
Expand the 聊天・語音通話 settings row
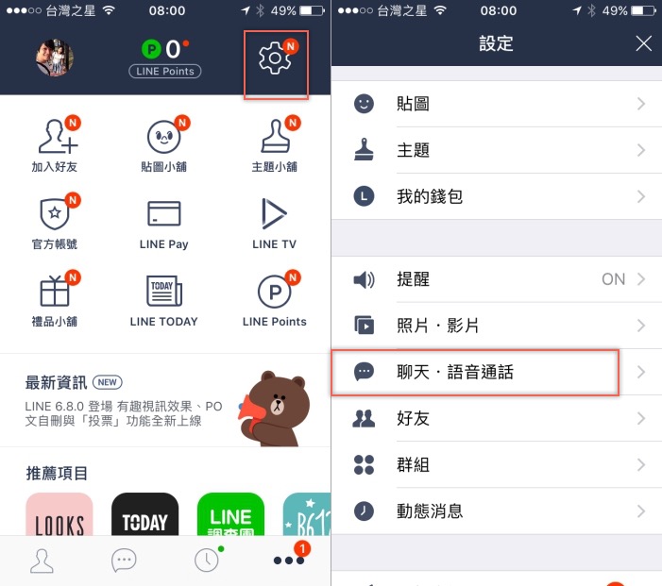tap(497, 372)
